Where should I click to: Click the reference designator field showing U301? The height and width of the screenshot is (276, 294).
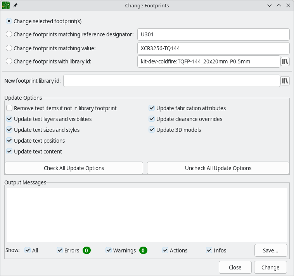pos(213,34)
